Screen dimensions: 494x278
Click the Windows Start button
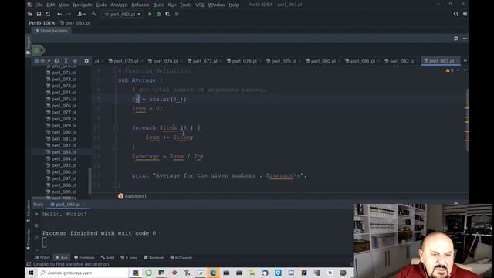tap(31, 273)
